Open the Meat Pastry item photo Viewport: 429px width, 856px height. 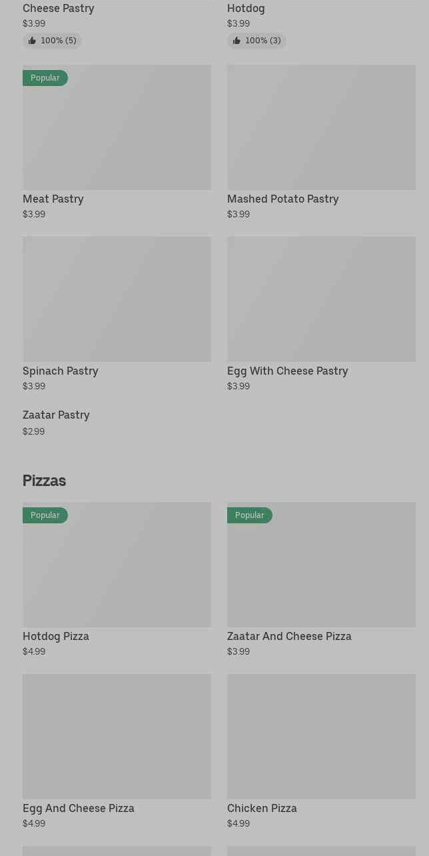(117, 127)
